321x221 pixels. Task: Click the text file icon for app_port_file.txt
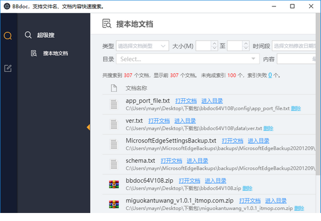(x=114, y=104)
